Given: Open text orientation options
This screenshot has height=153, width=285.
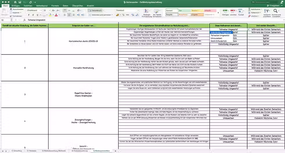Looking at the screenshot, I should [79, 10].
